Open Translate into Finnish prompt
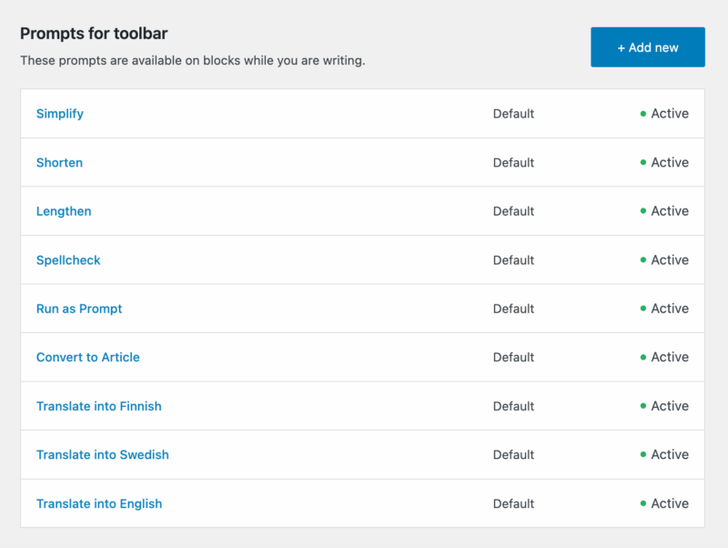This screenshot has height=548, width=728. (x=99, y=406)
